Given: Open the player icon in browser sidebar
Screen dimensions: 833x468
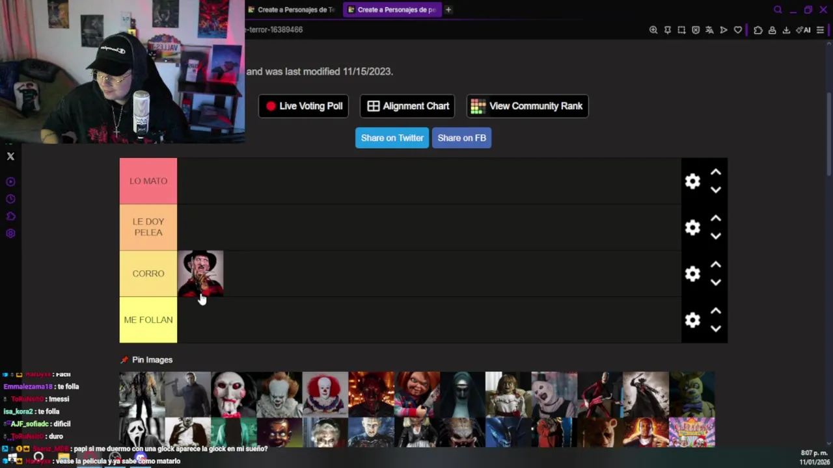Looking at the screenshot, I should [x=10, y=182].
